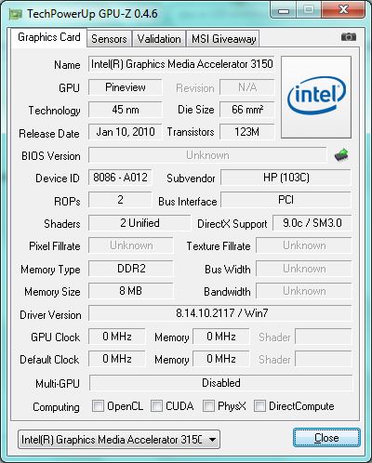The height and width of the screenshot is (463, 372).
Task: Open the Validation tab
Action: pyautogui.click(x=159, y=39)
